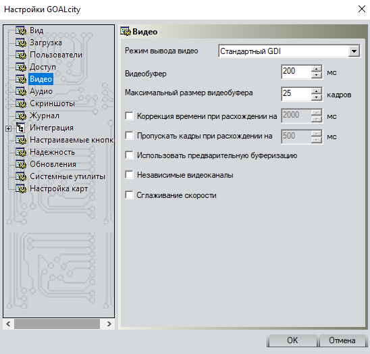Enable Пропускать кадры при расхождении checkbox
370x354 pixels.
tap(130, 136)
